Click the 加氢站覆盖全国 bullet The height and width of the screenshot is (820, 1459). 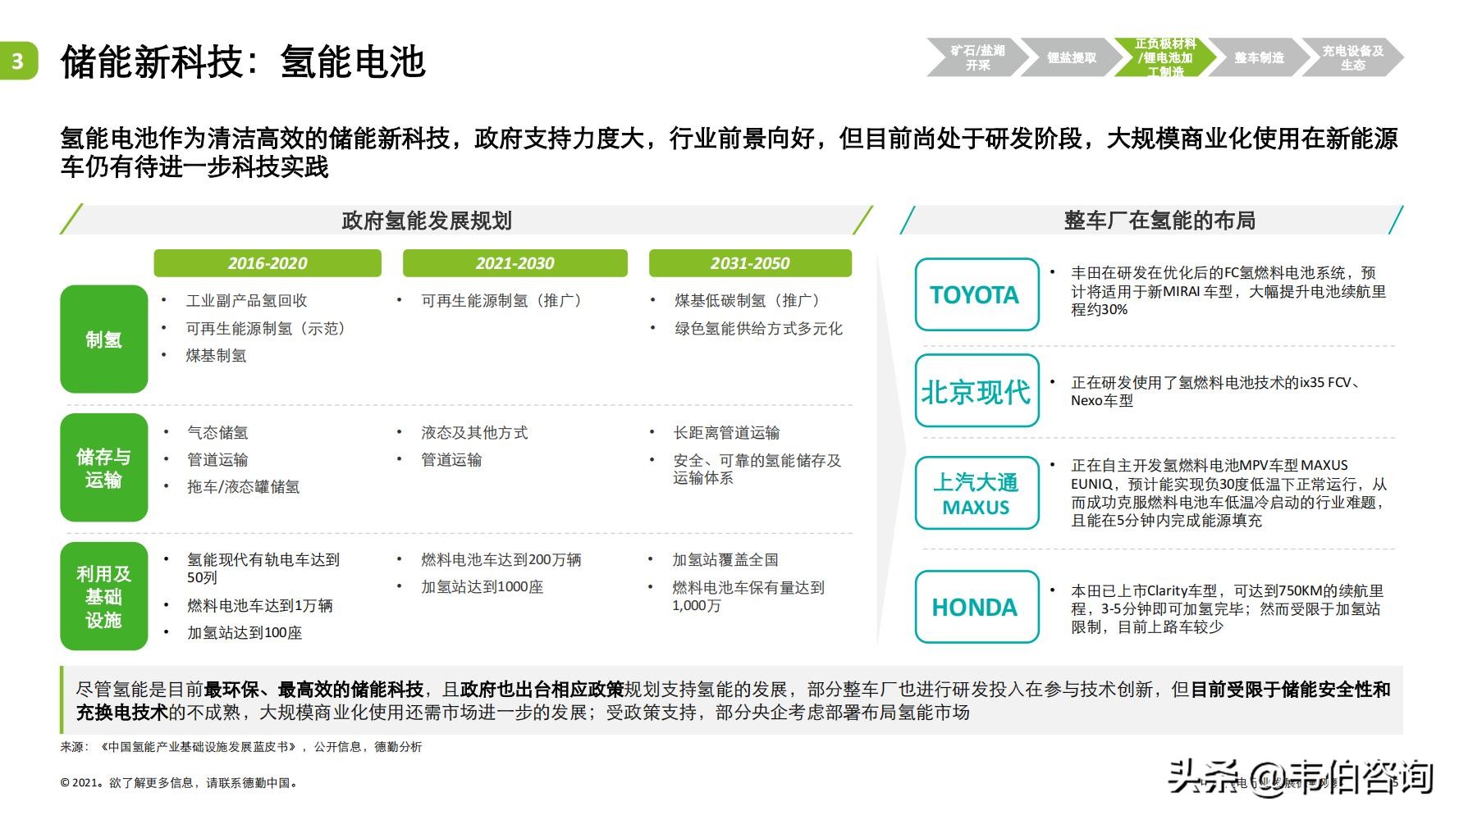(x=725, y=559)
